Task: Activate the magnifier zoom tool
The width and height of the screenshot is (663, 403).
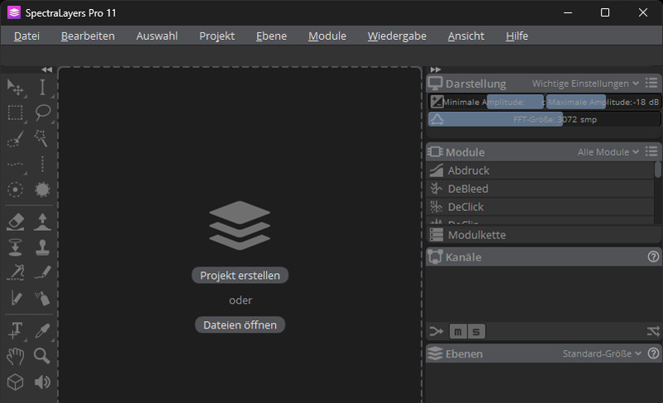Action: 42,357
